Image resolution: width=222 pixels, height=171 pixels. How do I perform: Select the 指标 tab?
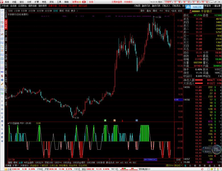click(x=10, y=162)
